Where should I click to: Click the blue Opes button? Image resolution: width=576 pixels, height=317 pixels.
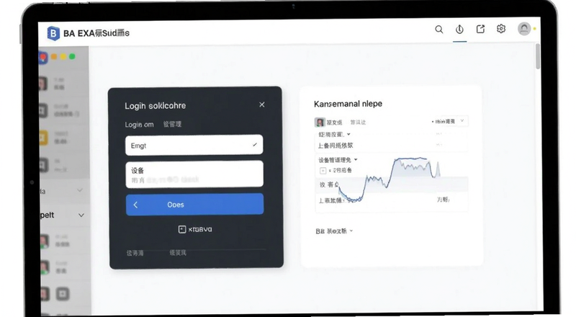tap(194, 205)
